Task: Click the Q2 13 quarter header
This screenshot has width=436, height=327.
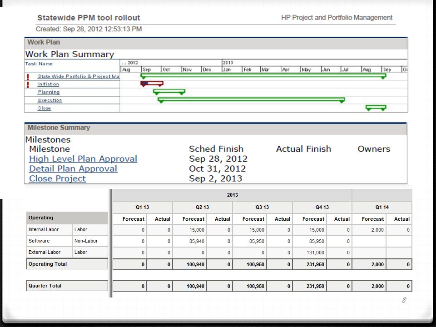Action: click(202, 207)
